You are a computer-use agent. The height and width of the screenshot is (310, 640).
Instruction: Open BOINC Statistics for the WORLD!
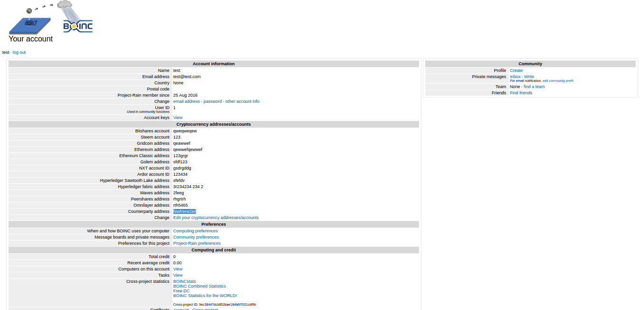click(205, 296)
